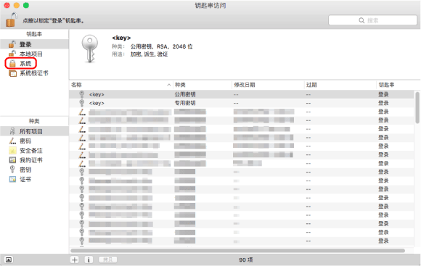Image resolution: width=421 pixels, height=266 pixels.
Task: Click 登录 in 钥匙串 column of first row
Action: pyautogui.click(x=383, y=94)
